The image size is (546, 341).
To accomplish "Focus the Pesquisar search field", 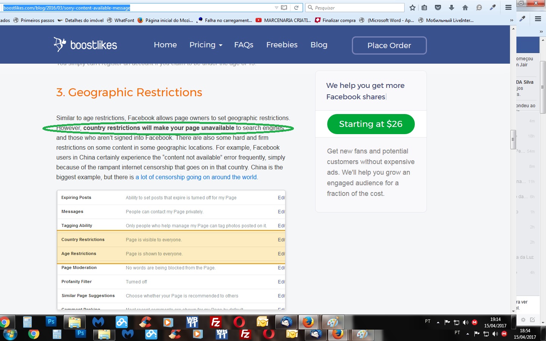I will coord(355,8).
